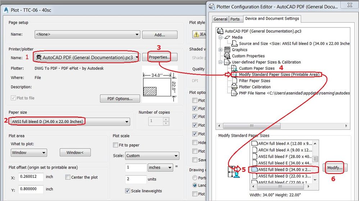The image size is (359, 201).
Task: Select ANSI full bleed E (34.00 x 44.. list item
Action: (x=282, y=163)
